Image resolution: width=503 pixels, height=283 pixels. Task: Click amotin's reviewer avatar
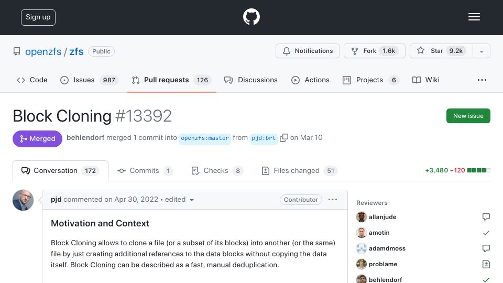pos(361,233)
